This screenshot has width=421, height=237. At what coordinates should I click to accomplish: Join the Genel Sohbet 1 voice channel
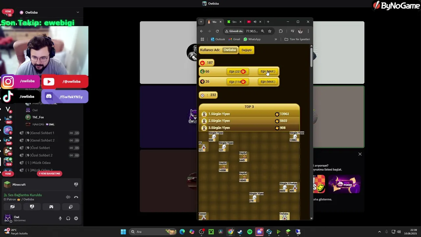[x=49, y=133]
